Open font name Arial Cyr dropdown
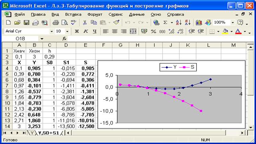Viewport: 256px width, 144px height. pos(51,31)
